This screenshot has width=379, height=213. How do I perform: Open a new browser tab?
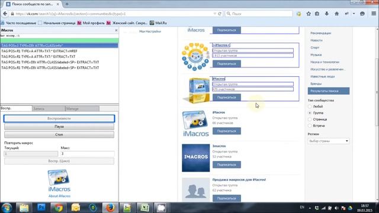pyautogui.click(x=67, y=4)
